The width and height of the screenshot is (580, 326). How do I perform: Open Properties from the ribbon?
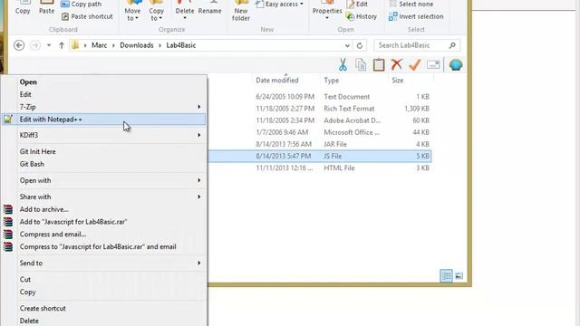327,11
